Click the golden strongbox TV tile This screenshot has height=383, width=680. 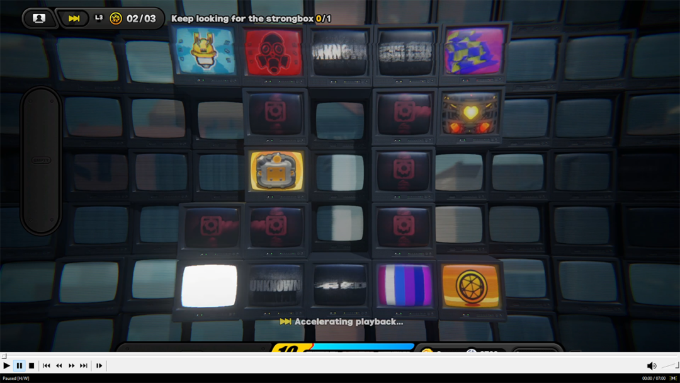coord(276,171)
